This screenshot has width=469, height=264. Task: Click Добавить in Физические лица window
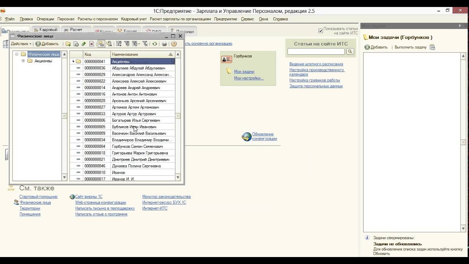(47, 44)
